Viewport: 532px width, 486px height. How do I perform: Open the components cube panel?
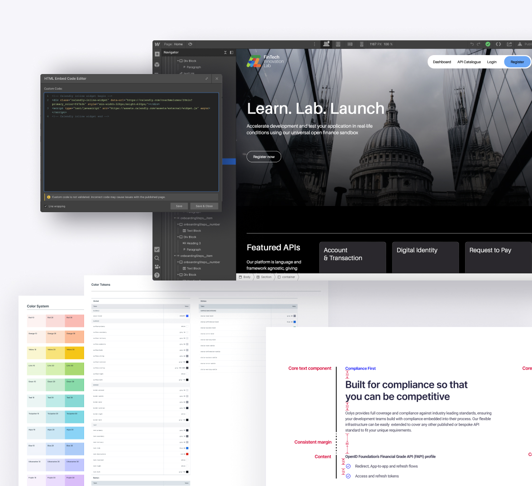157,65
